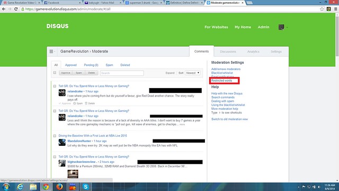
Task: Reload the page with the refresh icon
Action: pos(16,9)
